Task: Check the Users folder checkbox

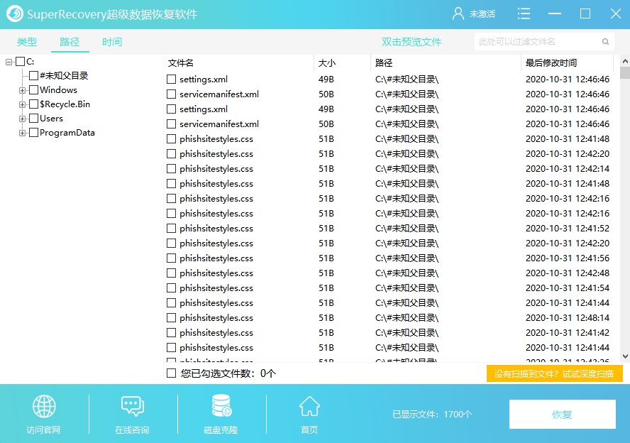Action: [34, 119]
